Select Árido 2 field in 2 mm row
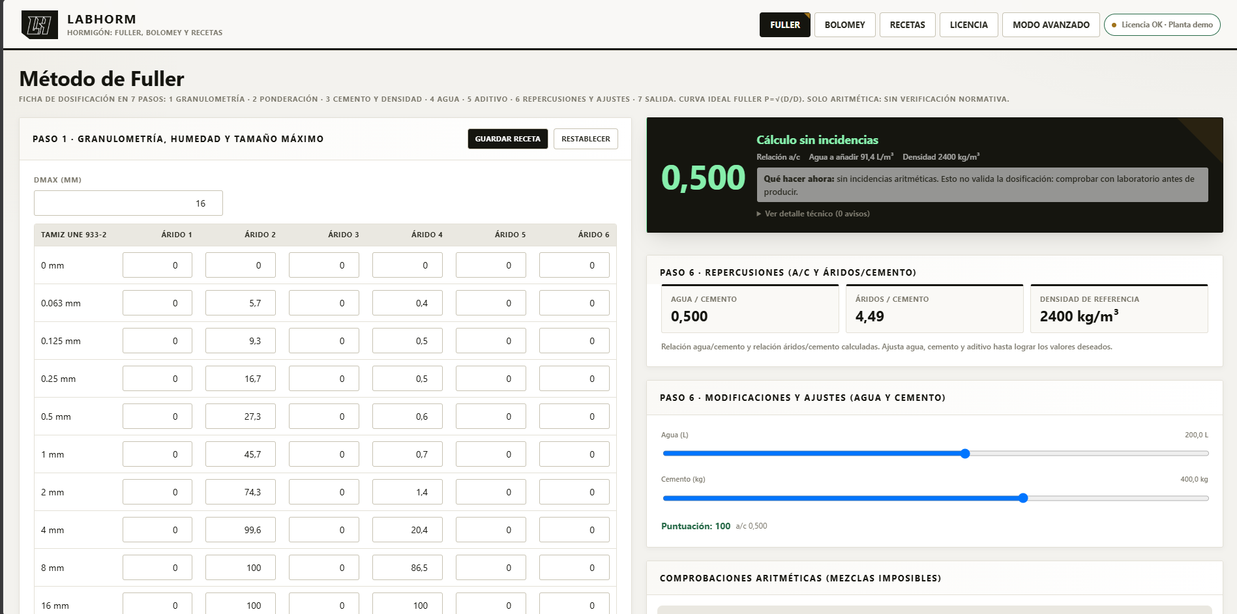The image size is (1237, 614). [241, 492]
